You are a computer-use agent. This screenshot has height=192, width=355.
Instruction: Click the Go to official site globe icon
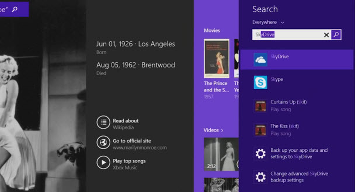pyautogui.click(x=103, y=143)
